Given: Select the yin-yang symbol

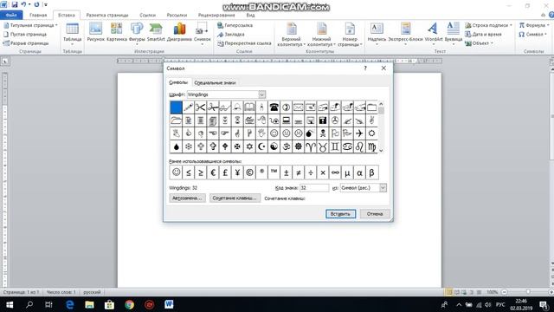Looking at the screenshot, I should pyautogui.click(x=274, y=146).
